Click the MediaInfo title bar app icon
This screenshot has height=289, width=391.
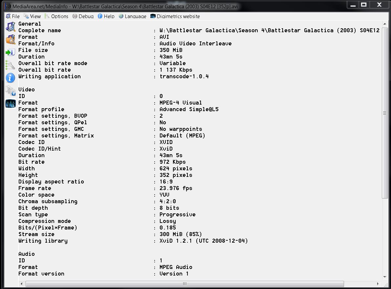8,6
